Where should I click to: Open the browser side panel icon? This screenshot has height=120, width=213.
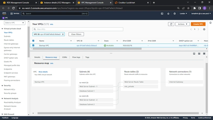tap(199, 8)
